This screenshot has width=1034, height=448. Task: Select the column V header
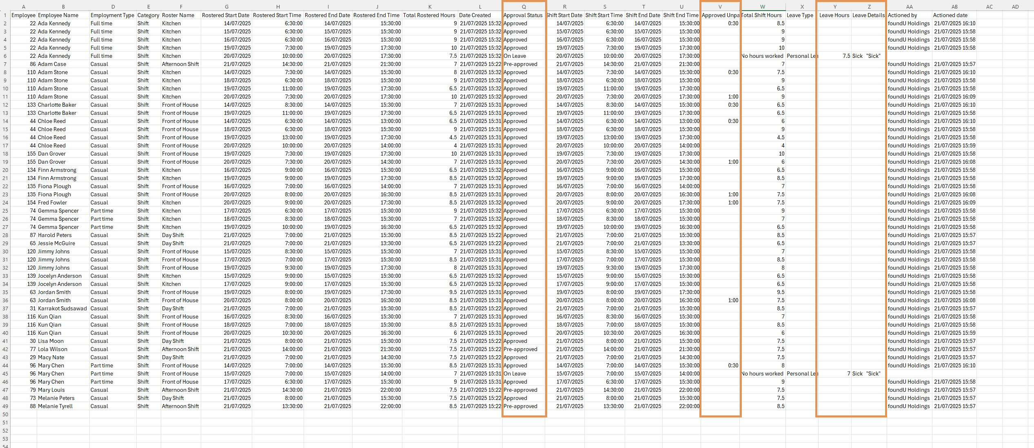[720, 7]
